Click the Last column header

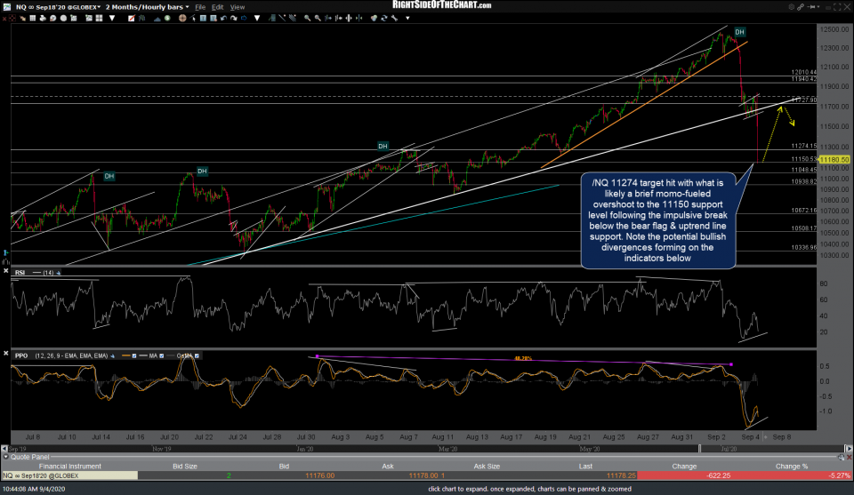585,467
